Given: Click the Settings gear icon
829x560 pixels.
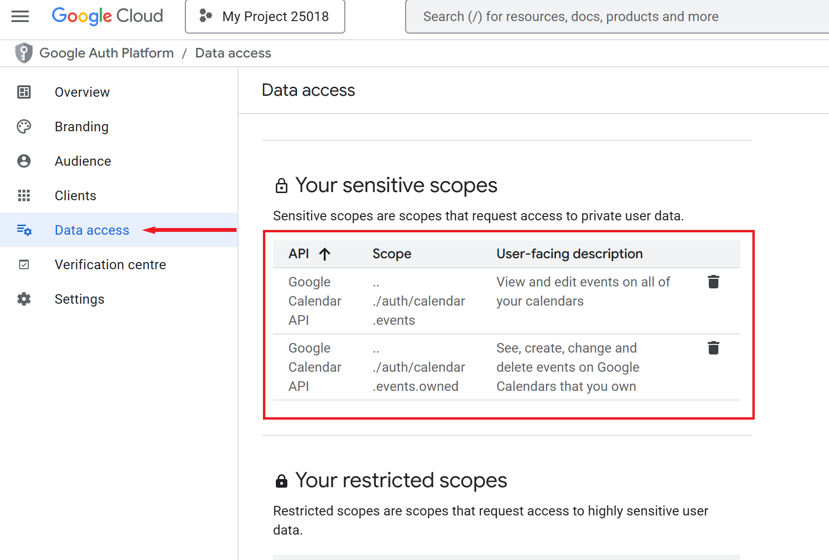Looking at the screenshot, I should [x=24, y=299].
